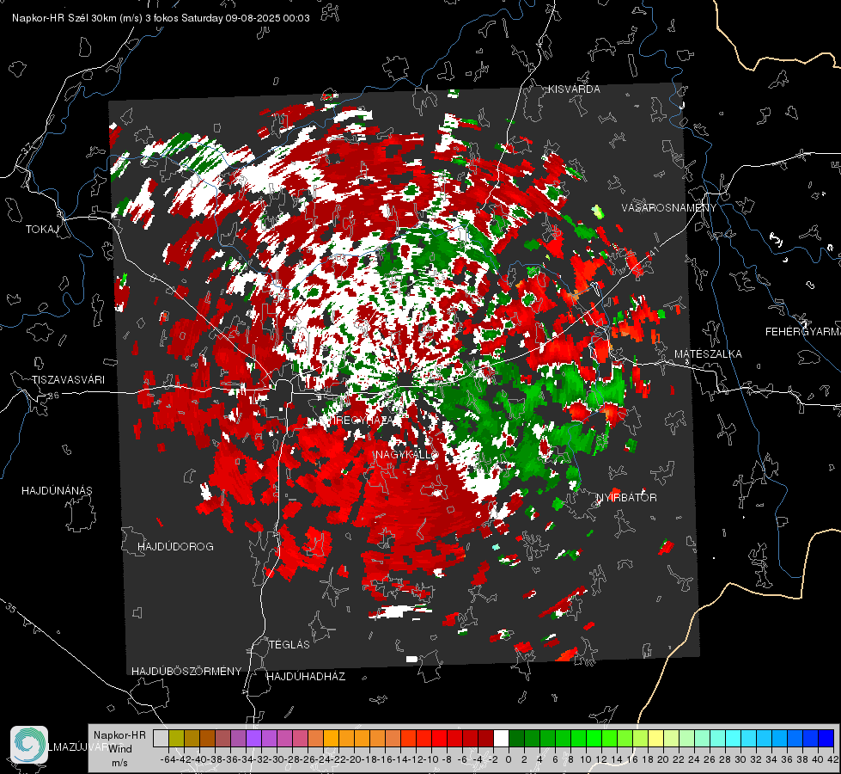Click the -64 legend scale value

coord(168,760)
